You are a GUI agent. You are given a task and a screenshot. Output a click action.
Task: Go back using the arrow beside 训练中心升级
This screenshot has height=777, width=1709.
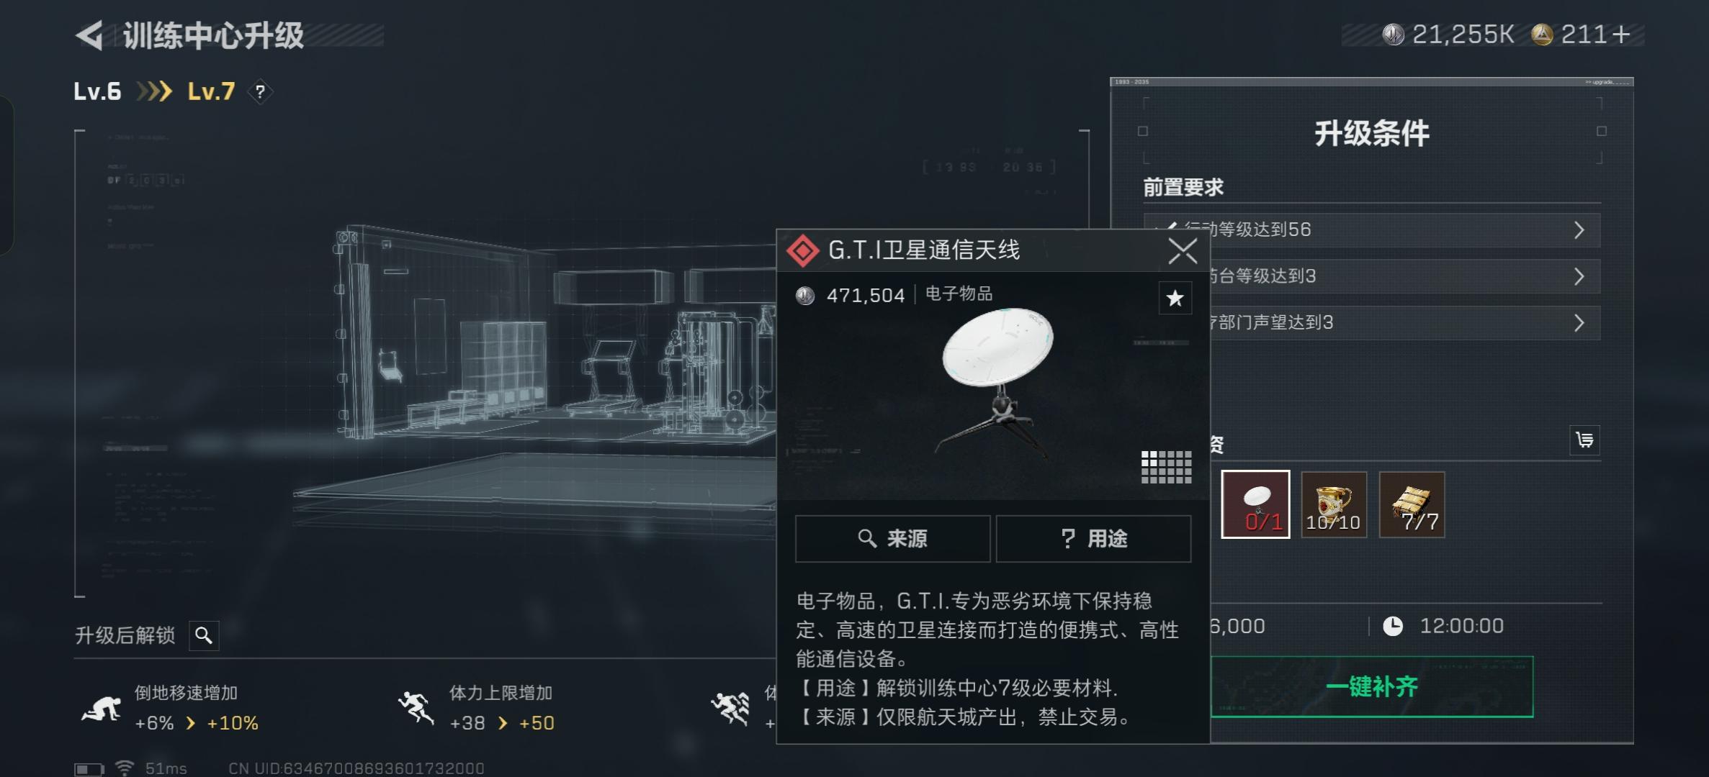(x=89, y=35)
